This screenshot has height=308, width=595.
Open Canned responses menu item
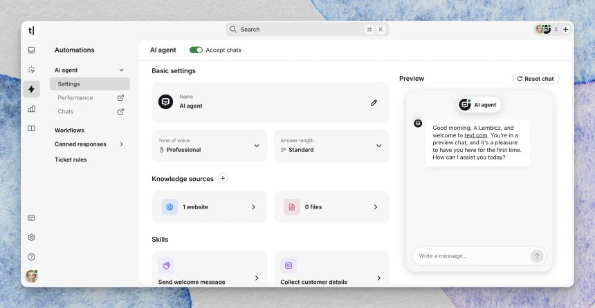click(x=80, y=144)
